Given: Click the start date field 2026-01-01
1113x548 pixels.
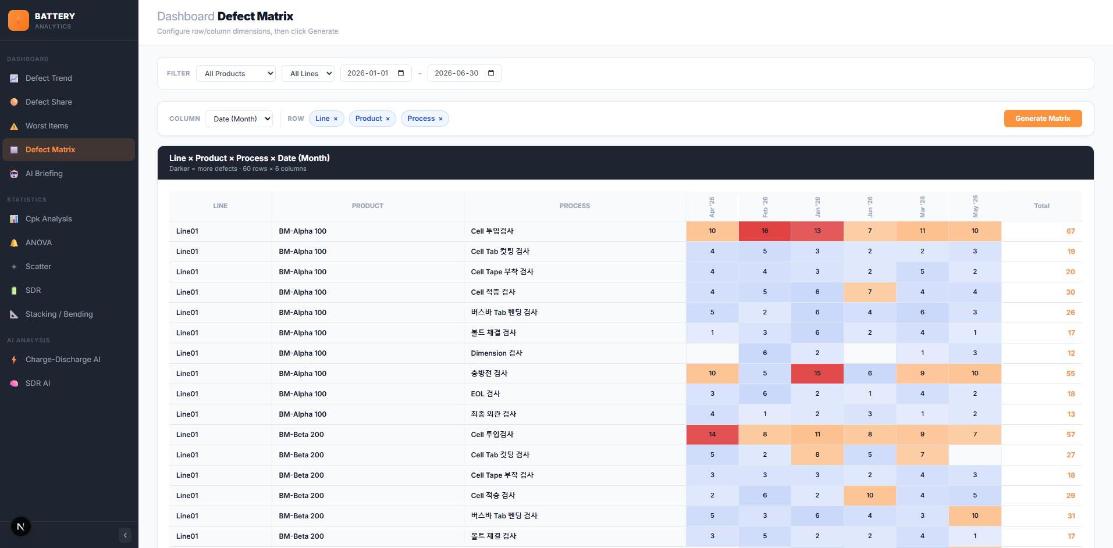Looking at the screenshot, I should (376, 73).
